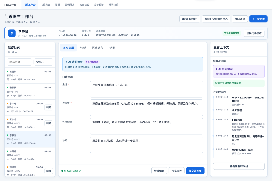Click the 筛选患者 search field

point(19,62)
